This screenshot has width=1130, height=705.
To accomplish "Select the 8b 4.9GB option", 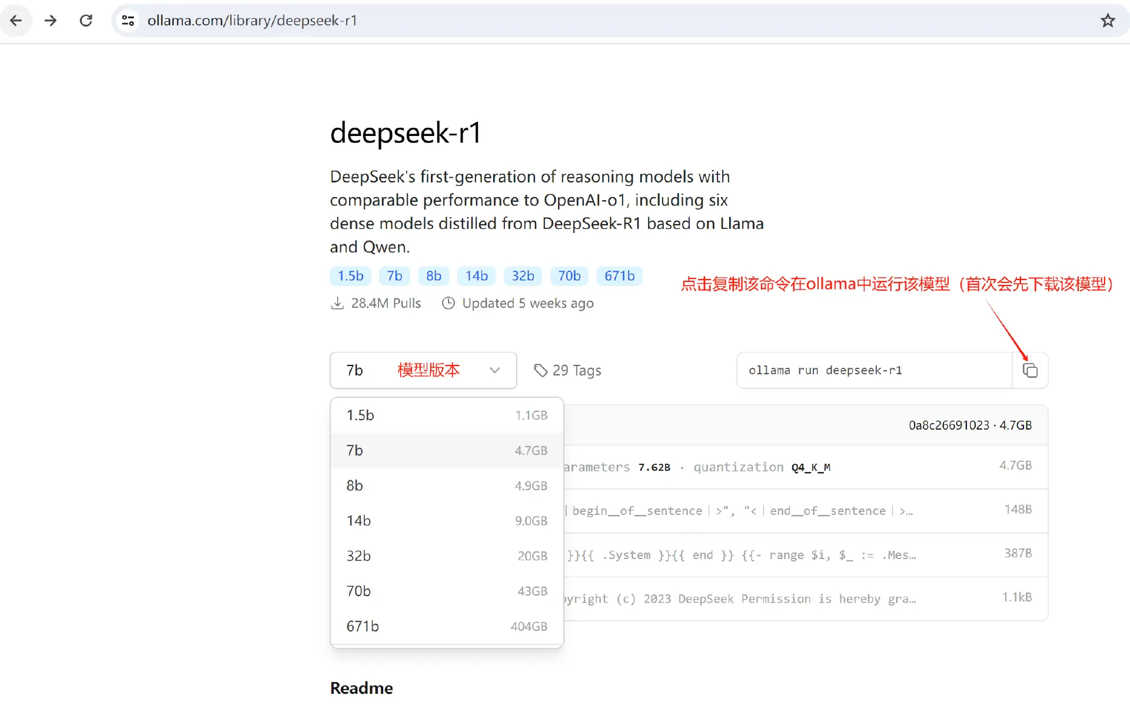I will pyautogui.click(x=447, y=486).
